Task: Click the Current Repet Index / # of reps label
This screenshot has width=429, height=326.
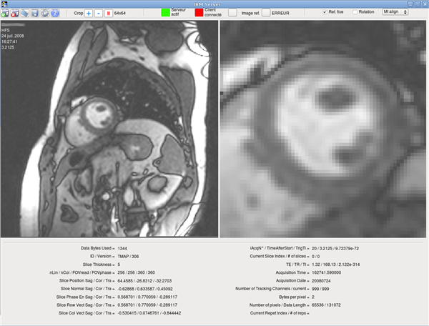Action: point(280,313)
